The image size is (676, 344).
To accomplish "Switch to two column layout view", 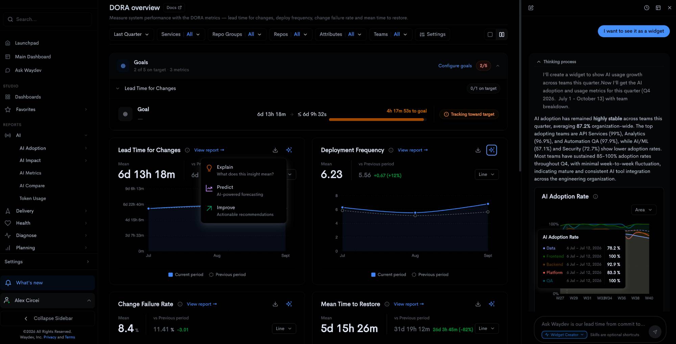I will point(502,34).
